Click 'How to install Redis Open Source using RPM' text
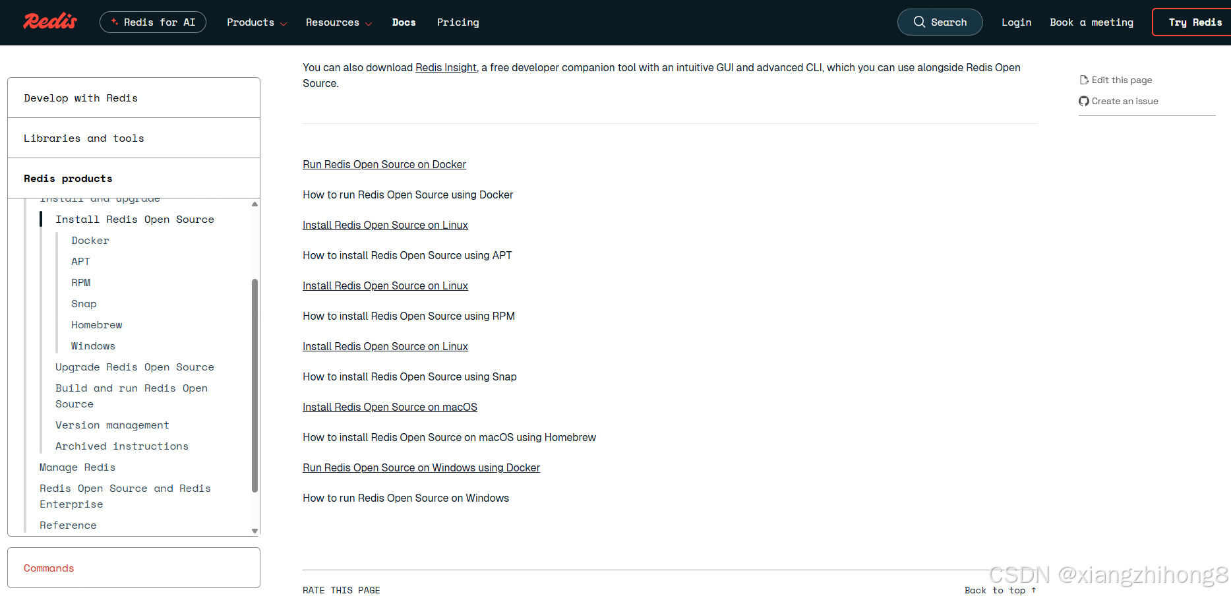This screenshot has width=1231, height=596. (x=409, y=316)
